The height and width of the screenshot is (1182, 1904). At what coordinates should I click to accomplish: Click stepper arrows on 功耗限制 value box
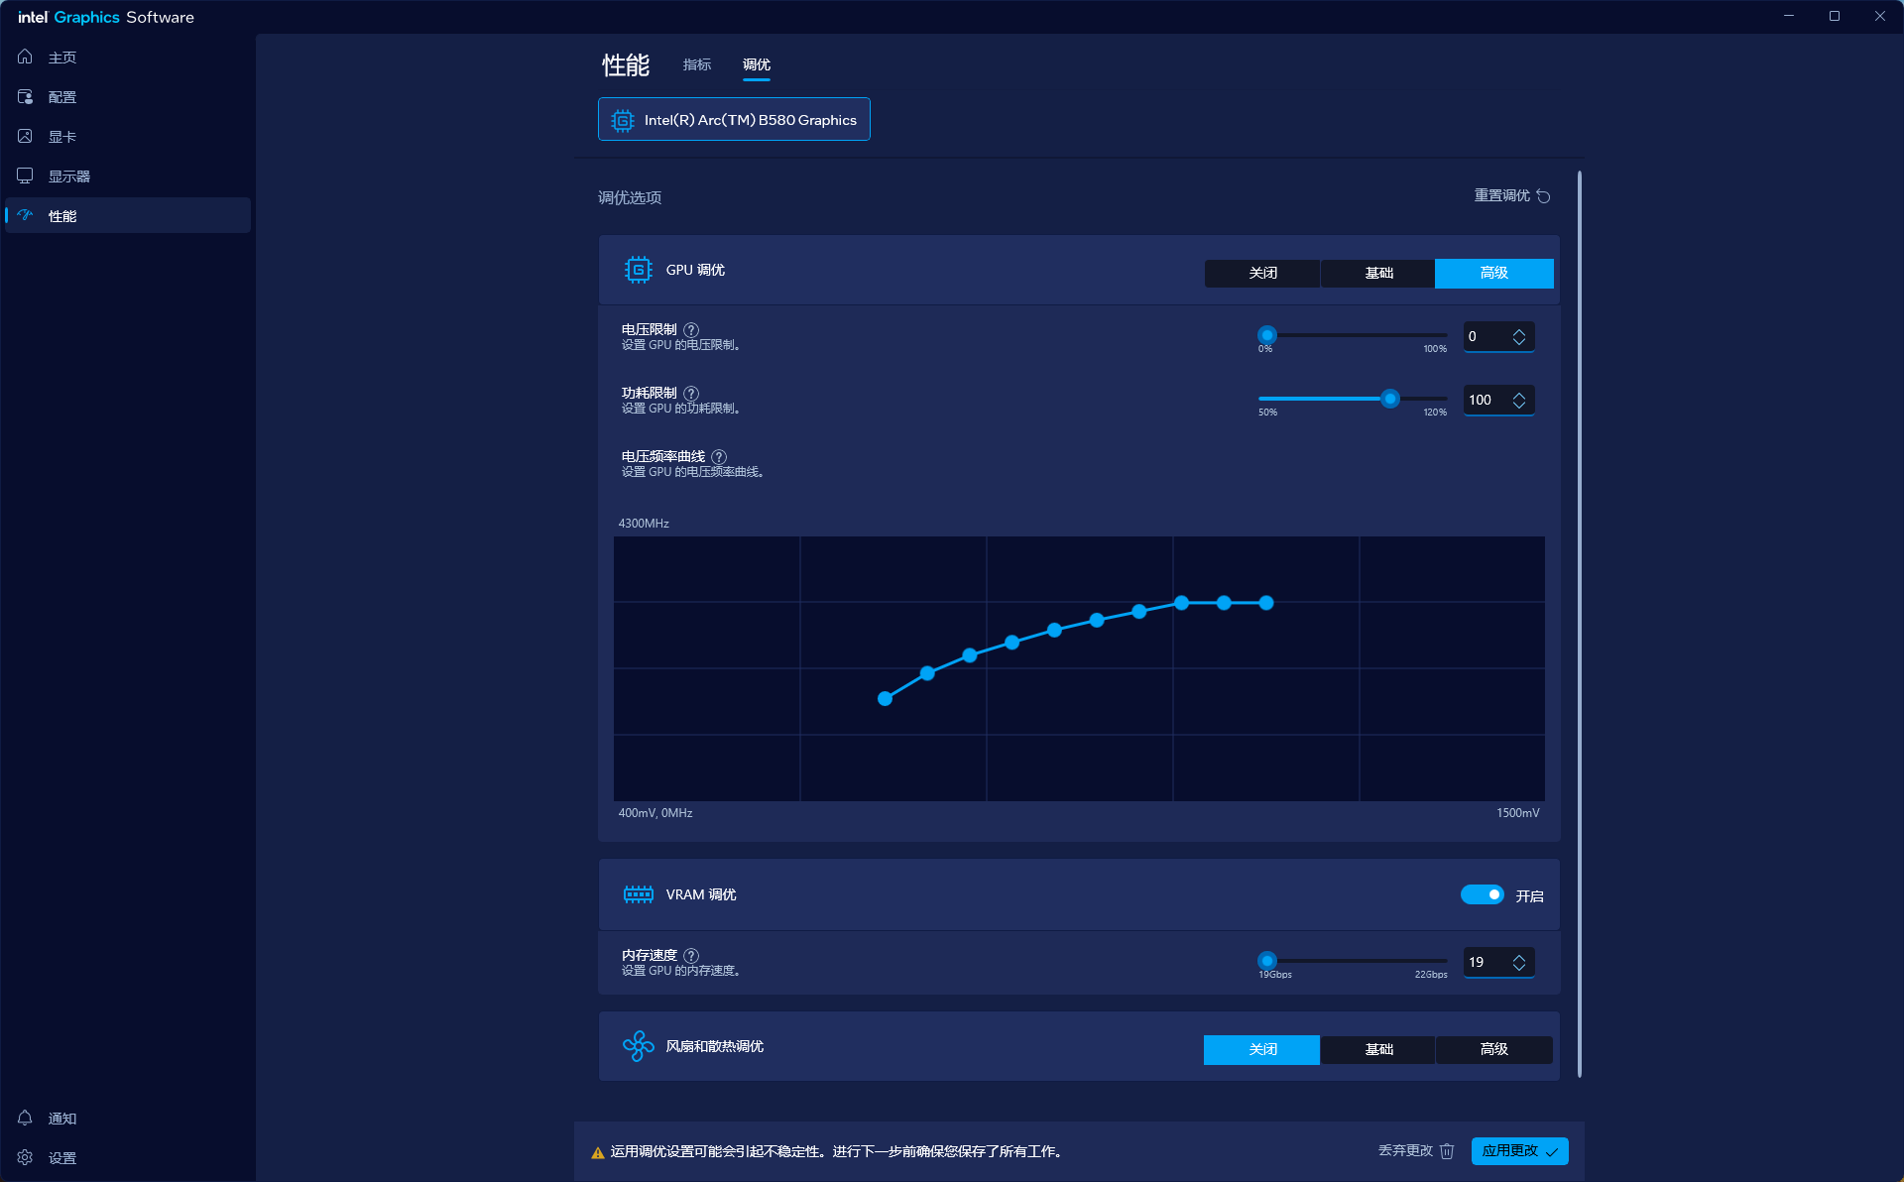click(x=1519, y=401)
